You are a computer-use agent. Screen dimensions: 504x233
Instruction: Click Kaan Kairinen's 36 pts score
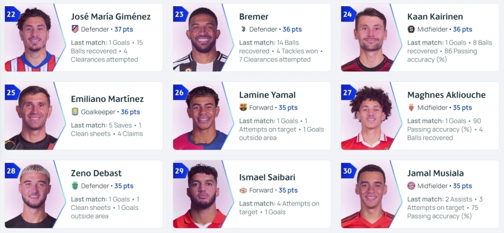463,29
